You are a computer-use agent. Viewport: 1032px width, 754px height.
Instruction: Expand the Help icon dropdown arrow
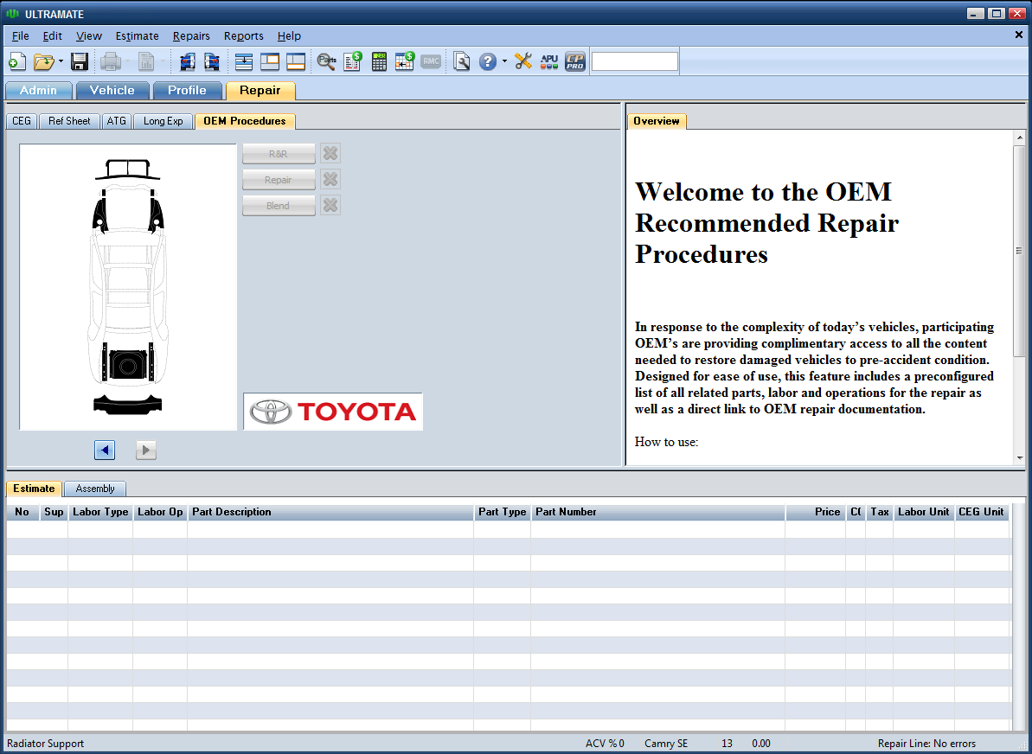503,61
